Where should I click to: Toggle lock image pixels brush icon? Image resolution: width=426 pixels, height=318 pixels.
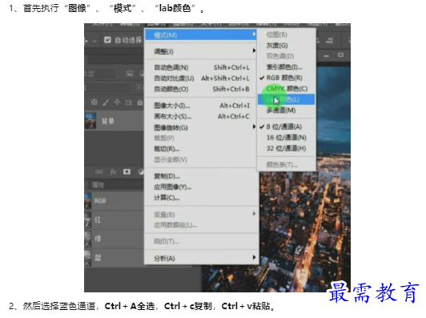(x=106, y=103)
